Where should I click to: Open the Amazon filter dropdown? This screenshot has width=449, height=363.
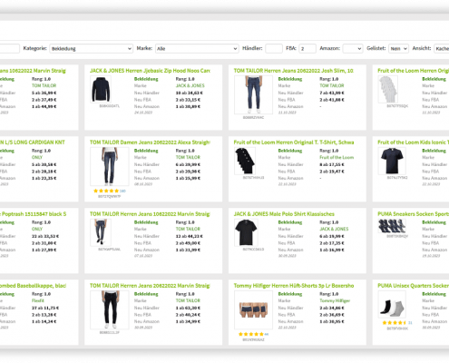[x=353, y=48]
